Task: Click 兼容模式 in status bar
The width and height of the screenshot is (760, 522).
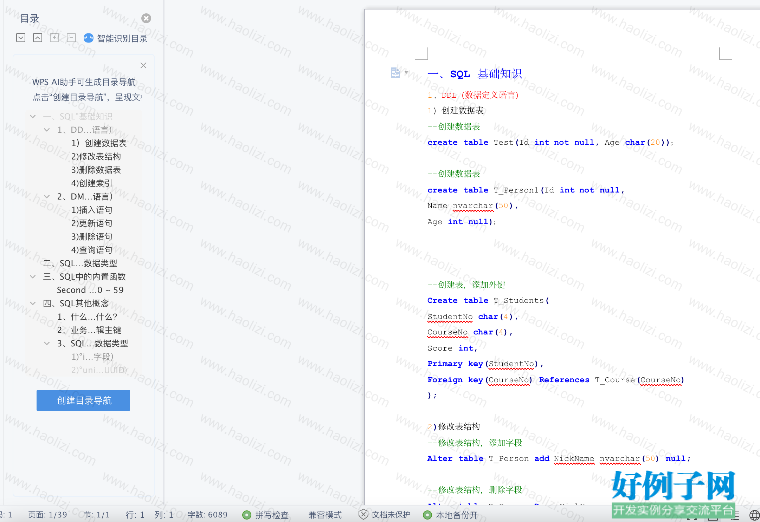Action: (325, 515)
